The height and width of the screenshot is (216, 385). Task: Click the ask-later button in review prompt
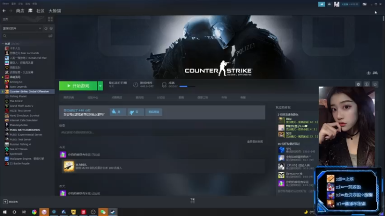(154, 112)
